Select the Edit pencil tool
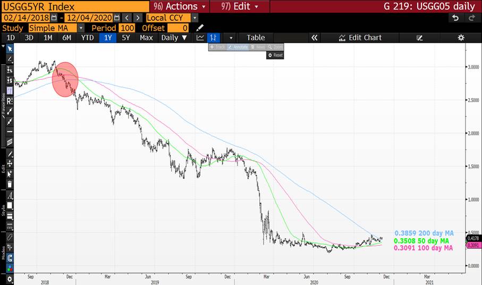The width and height of the screenshot is (482, 285). (10, 154)
